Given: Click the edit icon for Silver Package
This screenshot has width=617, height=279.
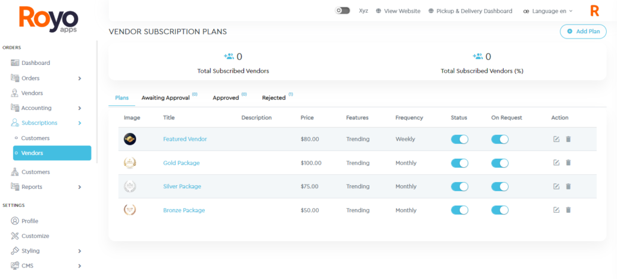Looking at the screenshot, I should point(556,186).
